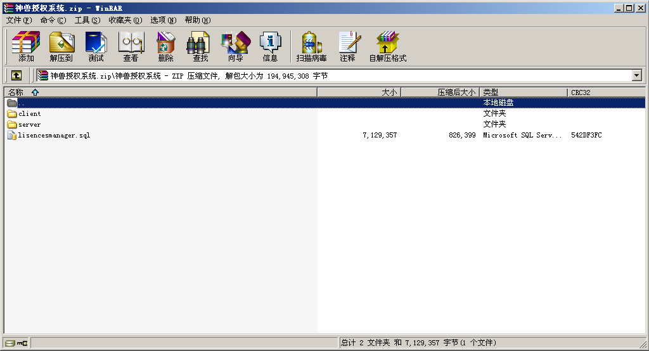Run the 测试 (Test) archive tool

96,46
